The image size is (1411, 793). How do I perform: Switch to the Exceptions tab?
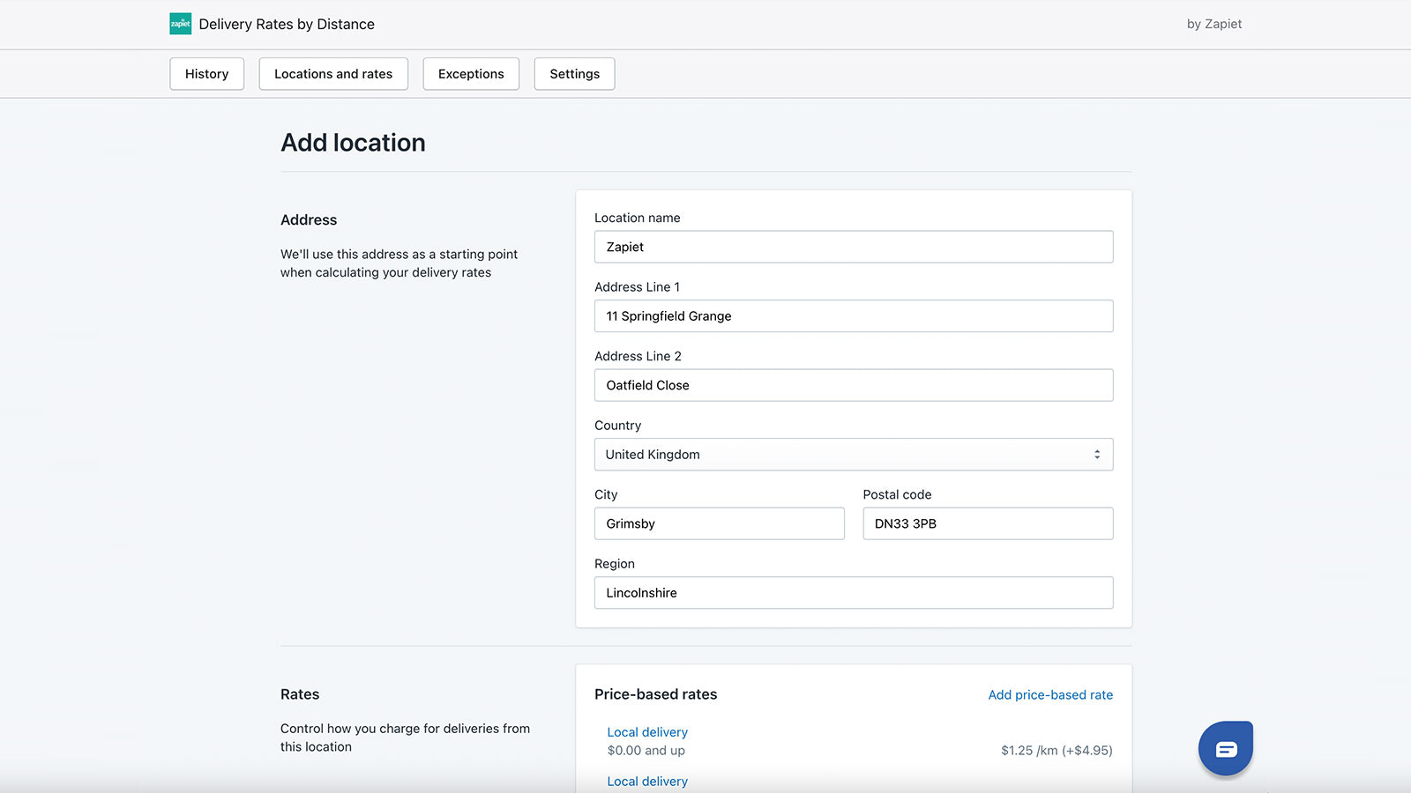coord(471,74)
